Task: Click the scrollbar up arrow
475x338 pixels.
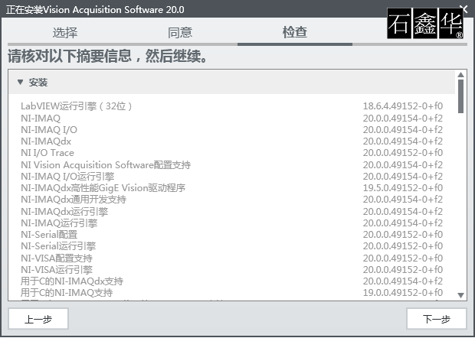Action: pyautogui.click(x=460, y=75)
